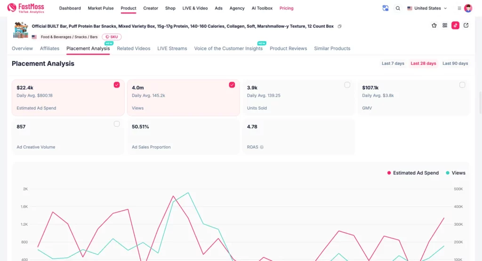The height and width of the screenshot is (261, 482).
Task: Open the Agency menu
Action: 237,8
